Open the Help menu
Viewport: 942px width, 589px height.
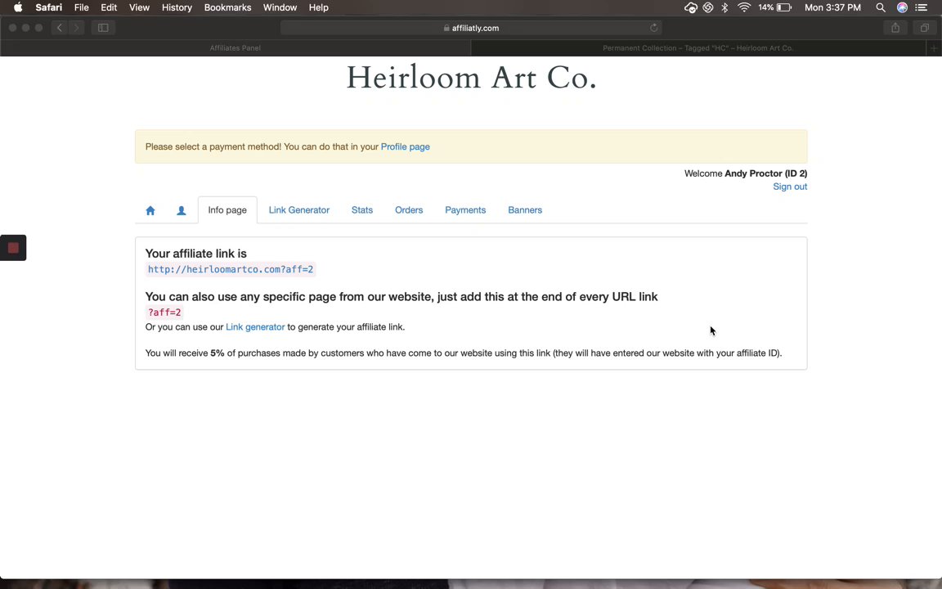pyautogui.click(x=318, y=7)
